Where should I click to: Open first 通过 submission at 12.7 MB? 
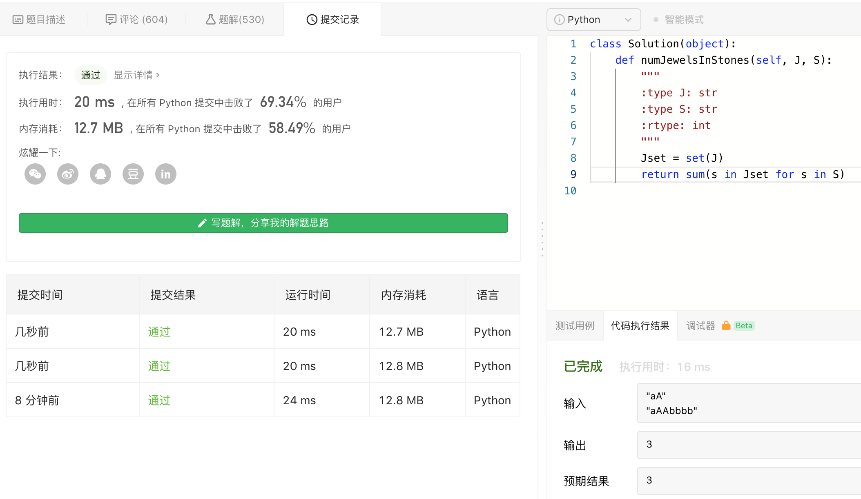[159, 332]
